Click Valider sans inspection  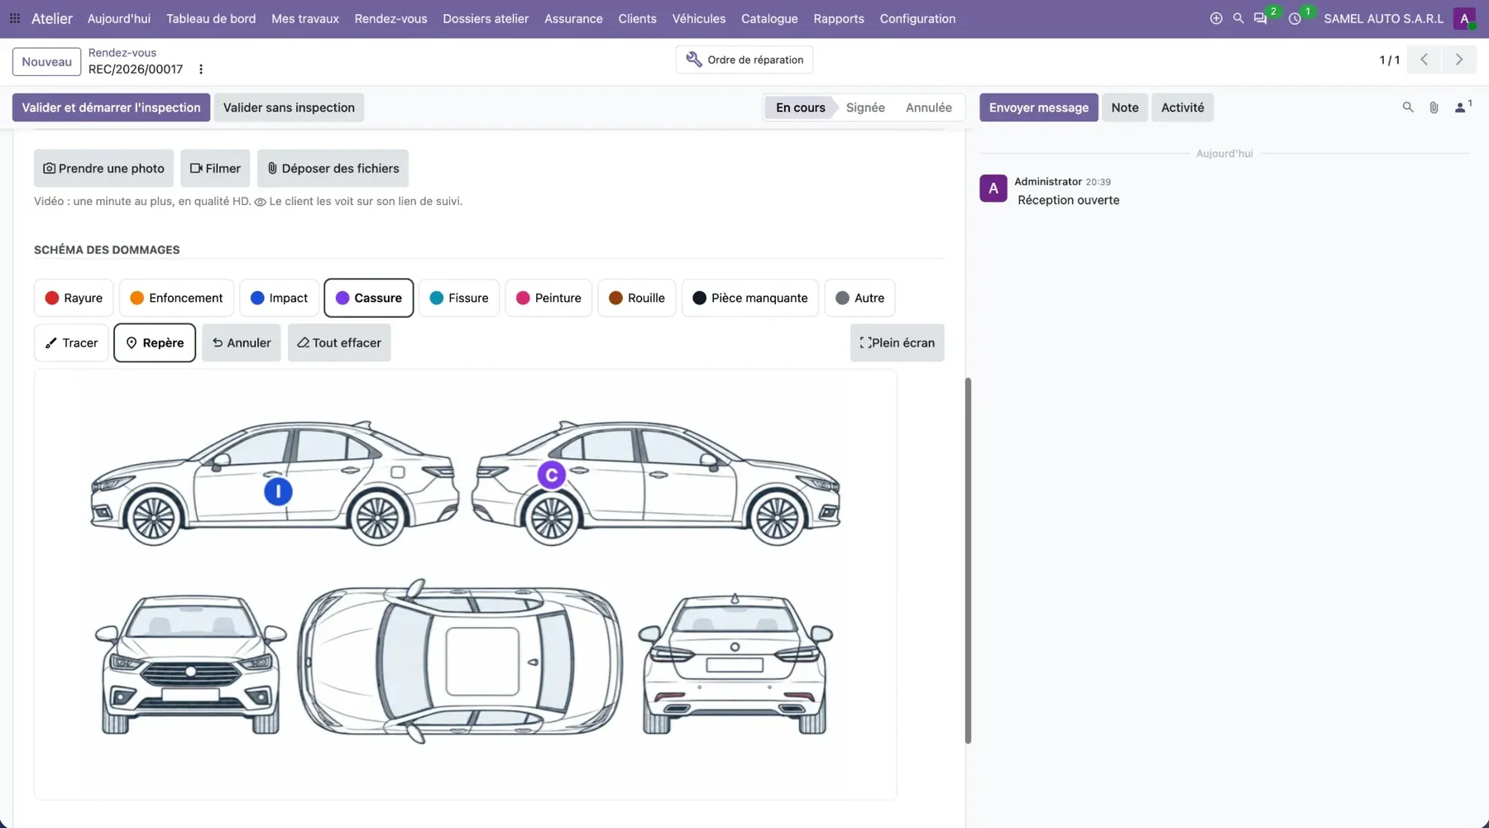pyautogui.click(x=289, y=108)
